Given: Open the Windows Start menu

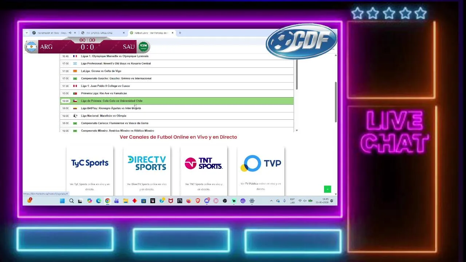Looking at the screenshot, I should (62, 201).
